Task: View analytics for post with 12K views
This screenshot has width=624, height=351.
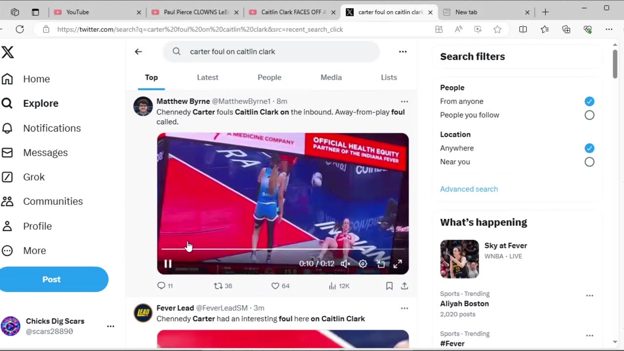Action: (x=339, y=286)
